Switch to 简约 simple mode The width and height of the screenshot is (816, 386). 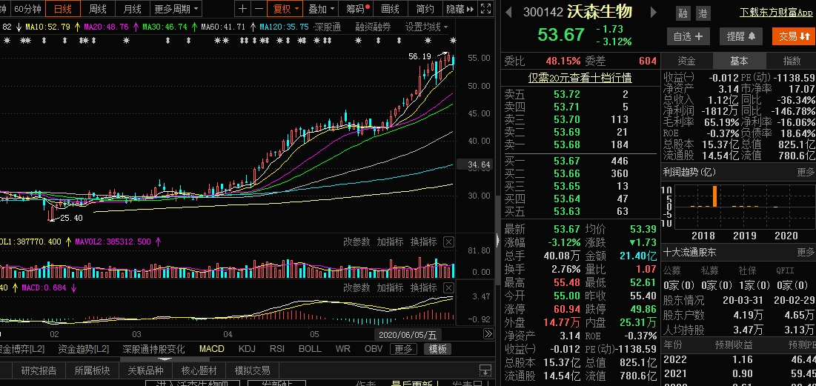[425, 9]
